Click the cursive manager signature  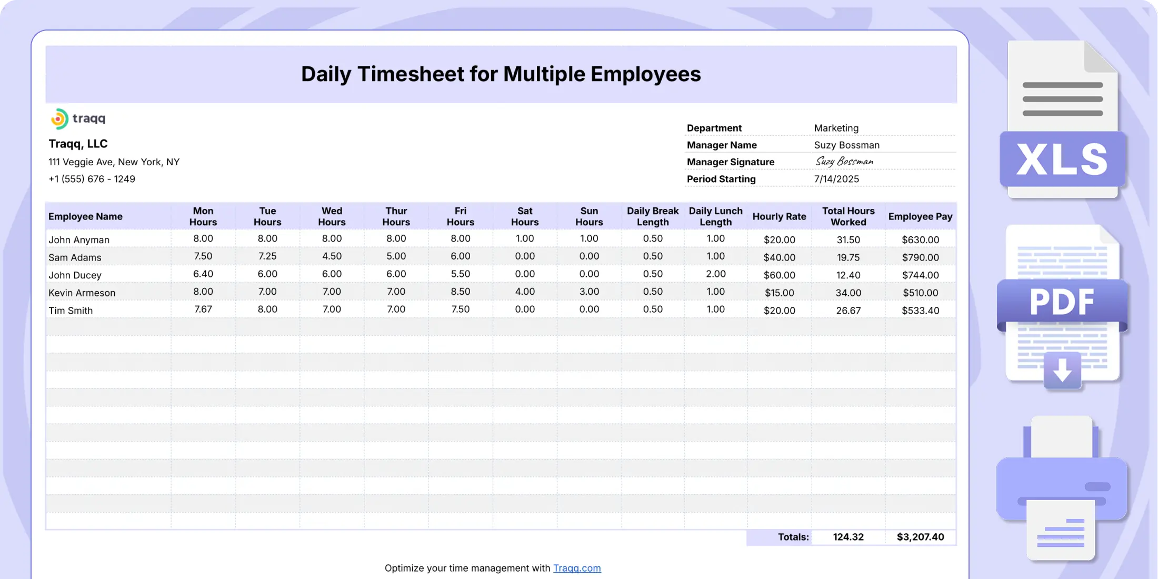844,162
